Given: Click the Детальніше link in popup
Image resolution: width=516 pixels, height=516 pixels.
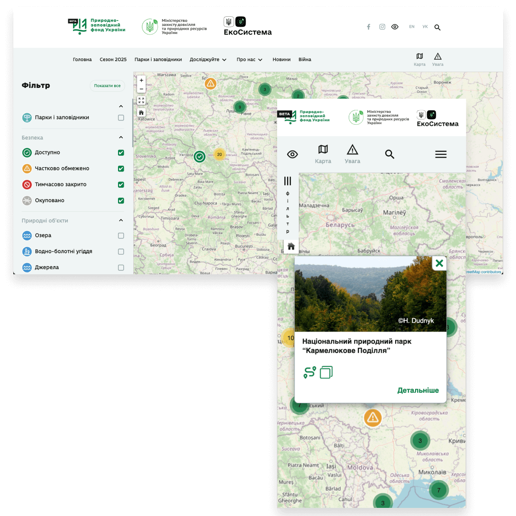Looking at the screenshot, I should click(x=418, y=390).
